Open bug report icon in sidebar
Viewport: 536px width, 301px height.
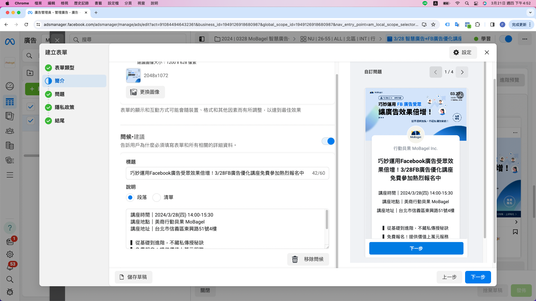10,292
